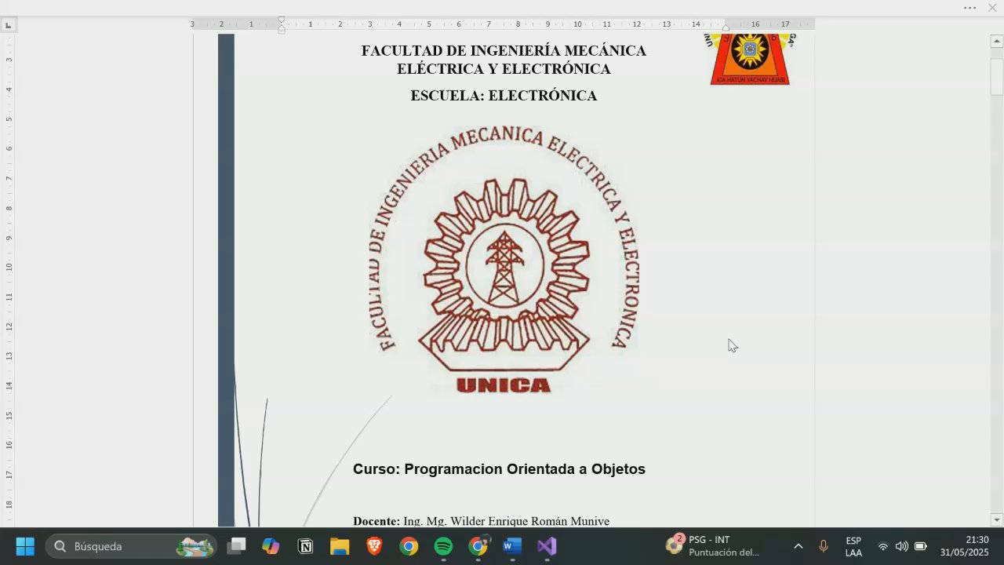Open the Wi-Fi network tray icon
The width and height of the screenshot is (1004, 565).
883,546
